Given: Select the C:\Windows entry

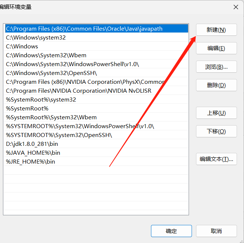Looking at the screenshot, I should click(96, 47).
